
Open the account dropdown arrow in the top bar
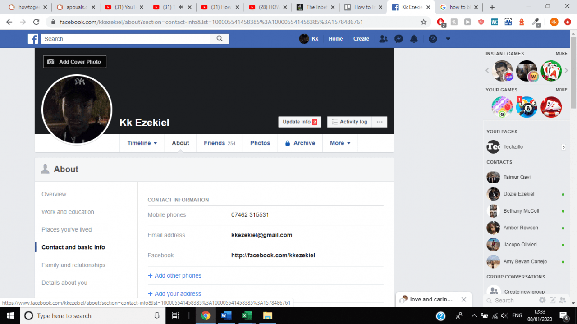point(448,39)
